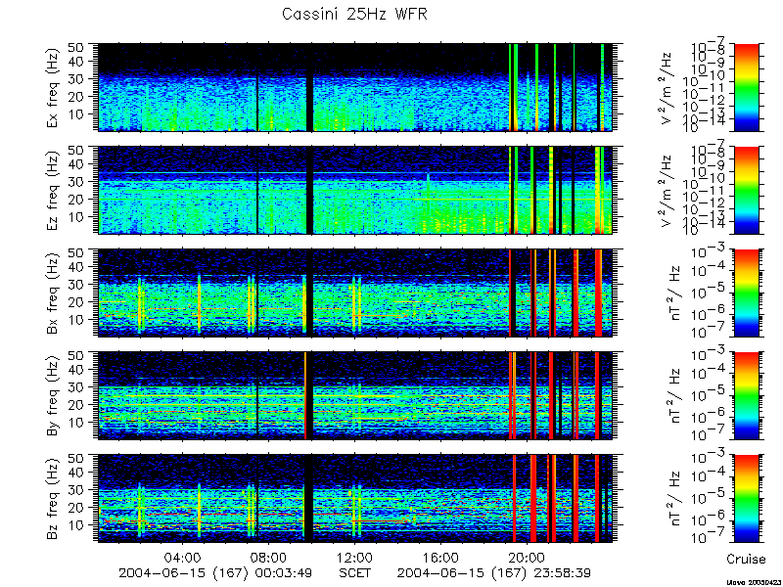The image size is (783, 587).
Task: Click the By spectrogram panel
Action: [x=355, y=396]
